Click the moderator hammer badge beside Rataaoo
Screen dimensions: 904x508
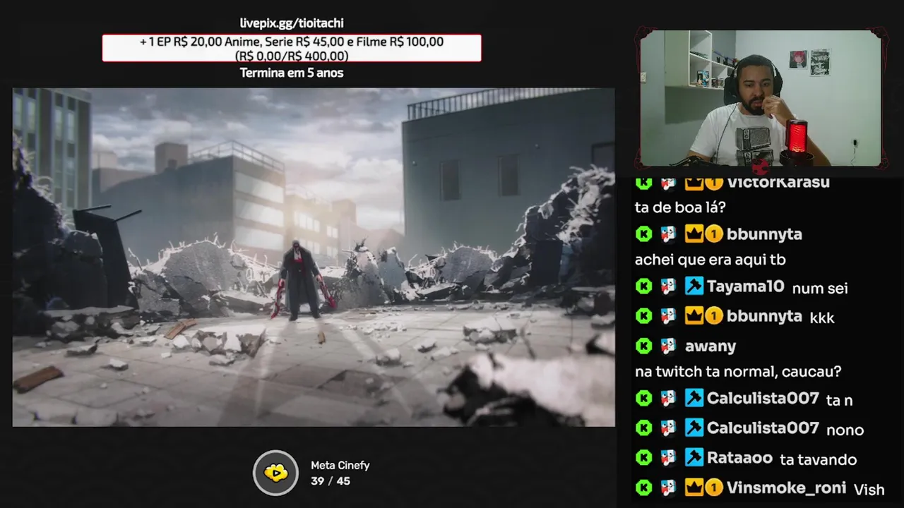pos(694,457)
